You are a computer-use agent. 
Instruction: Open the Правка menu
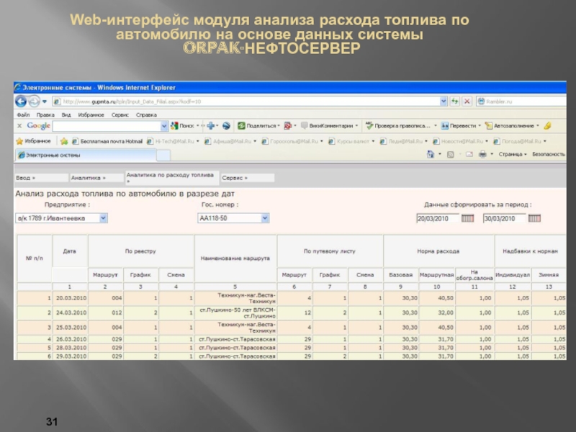[45, 114]
